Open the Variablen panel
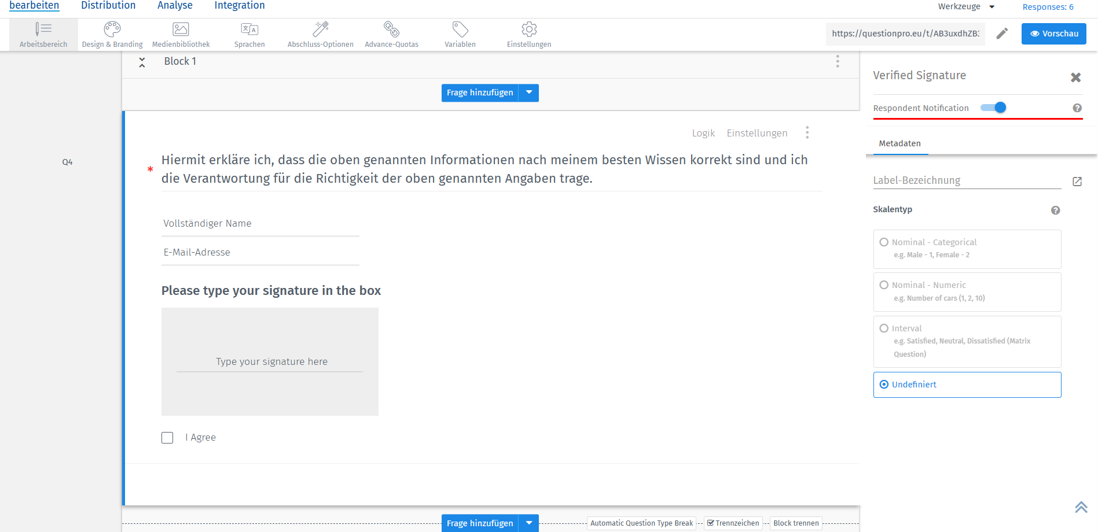The height and width of the screenshot is (532, 1098). point(460,34)
